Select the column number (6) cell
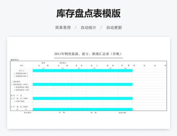Screen dimensions: 177x136 click(125, 68)
